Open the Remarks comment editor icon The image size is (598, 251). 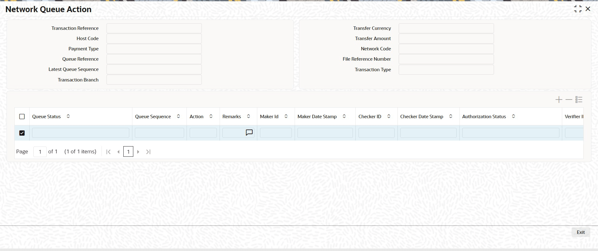click(x=249, y=132)
